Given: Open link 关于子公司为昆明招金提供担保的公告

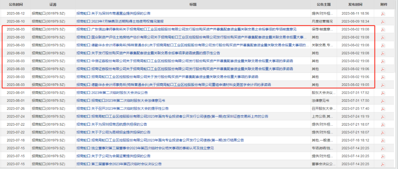Looking at the screenshot, I should coord(113,132).
